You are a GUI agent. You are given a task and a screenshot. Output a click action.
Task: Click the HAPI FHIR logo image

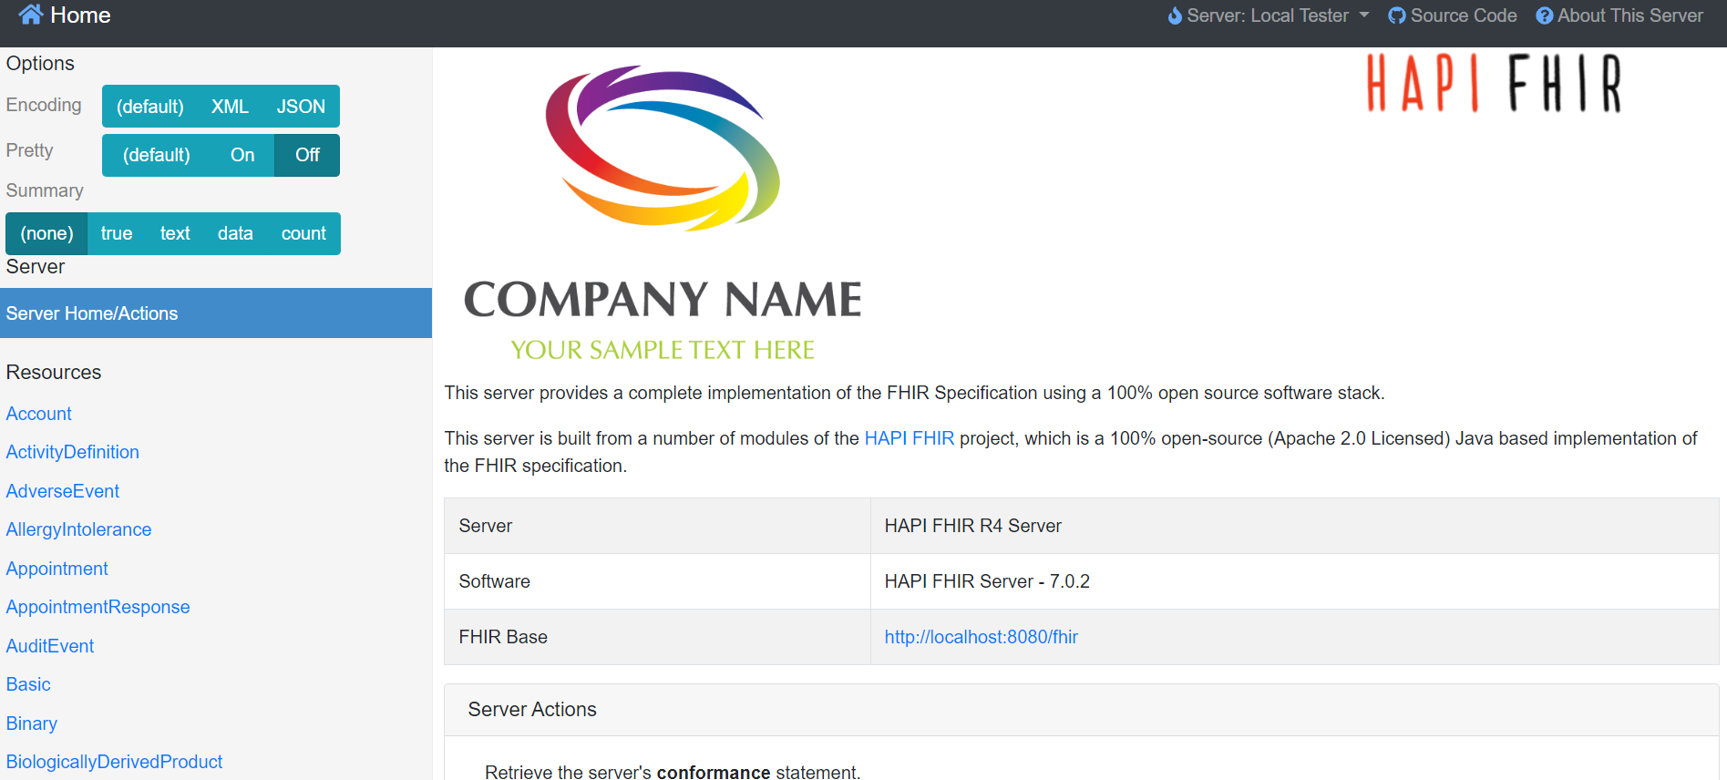pyautogui.click(x=1495, y=83)
